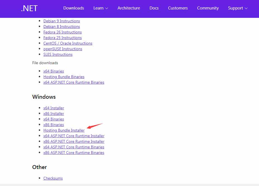Download x86 ASP.NET Core Runtime Binaries
Viewport: 259px width, 186px height.
[x=74, y=153]
